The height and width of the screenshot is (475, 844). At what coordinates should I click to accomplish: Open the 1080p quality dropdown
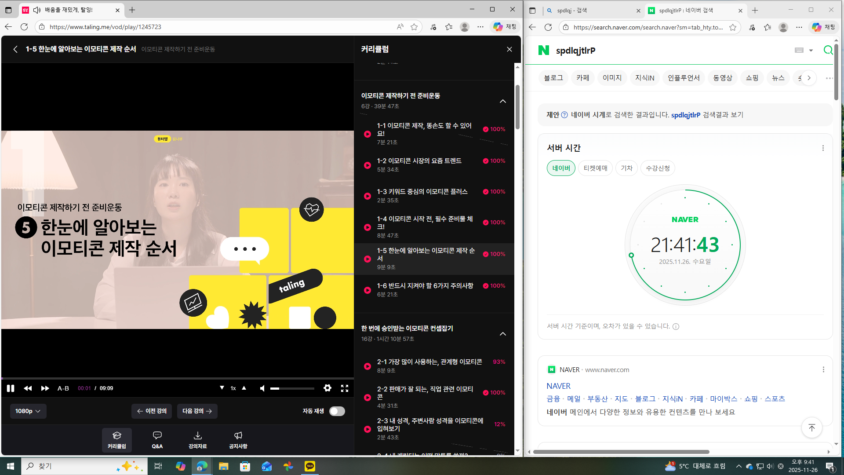(28, 411)
